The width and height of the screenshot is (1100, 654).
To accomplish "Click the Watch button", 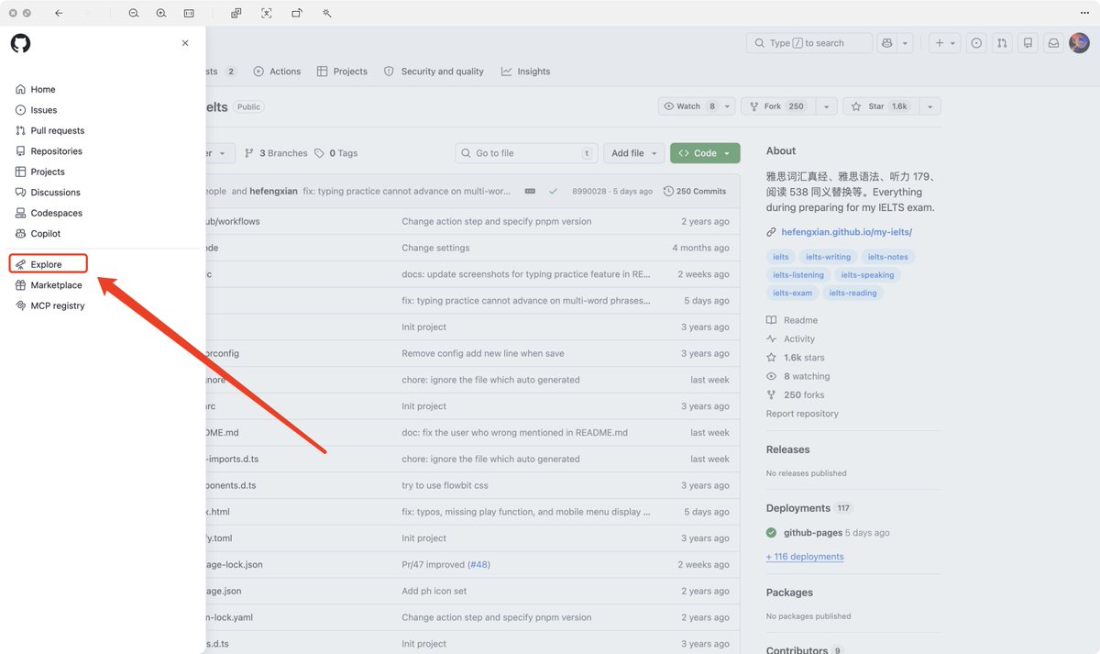I will [697, 106].
